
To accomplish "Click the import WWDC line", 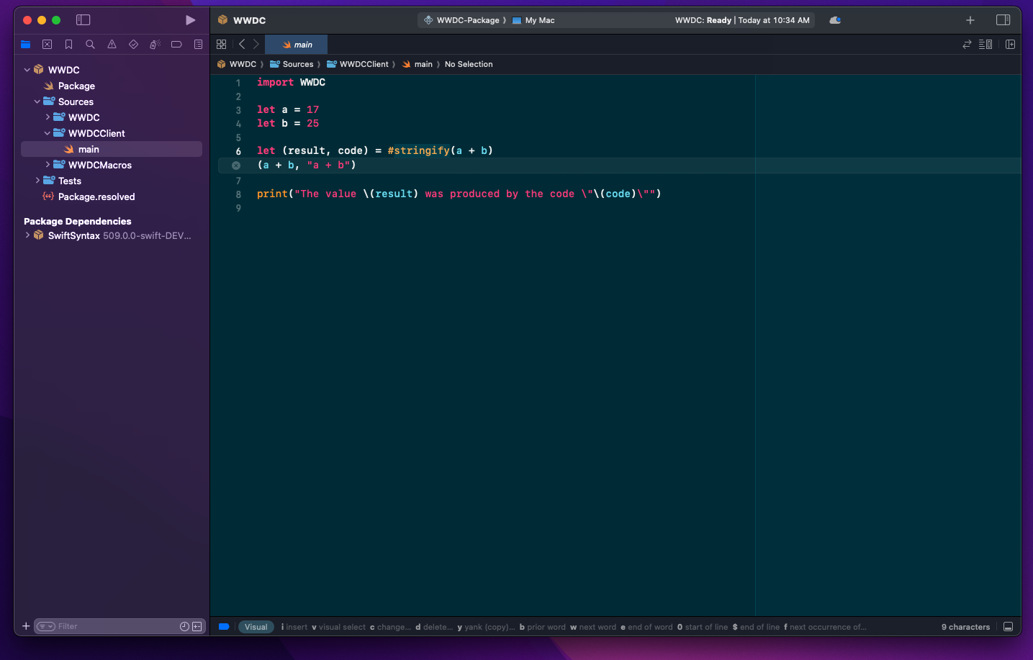I will [x=291, y=82].
